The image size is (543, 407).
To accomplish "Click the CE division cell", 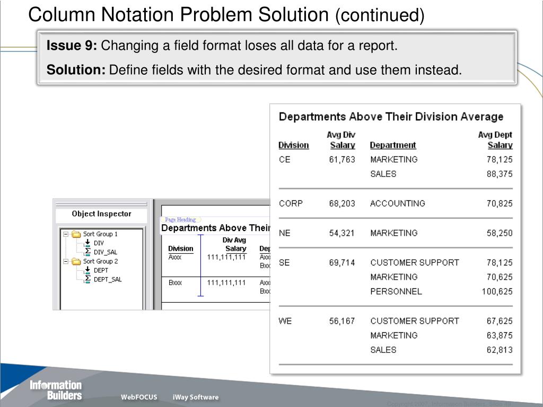I will pos(285,160).
